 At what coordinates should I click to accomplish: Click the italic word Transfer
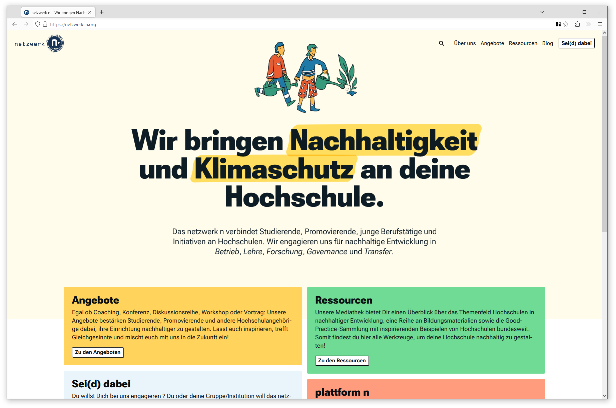[x=378, y=252]
